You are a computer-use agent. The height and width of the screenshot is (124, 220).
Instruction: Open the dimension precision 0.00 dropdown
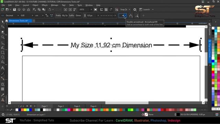pyautogui.click(x=32, y=15)
